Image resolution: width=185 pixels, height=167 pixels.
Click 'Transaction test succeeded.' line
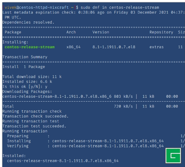34,126
